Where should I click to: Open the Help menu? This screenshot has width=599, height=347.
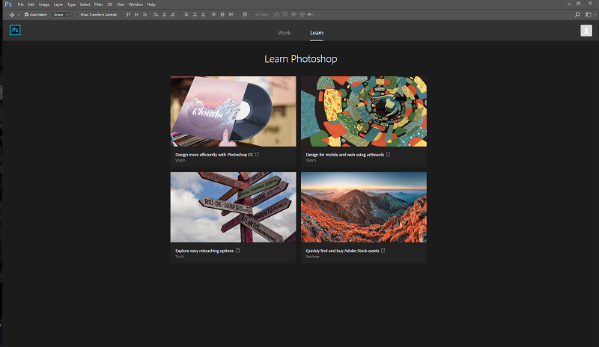pos(151,4)
